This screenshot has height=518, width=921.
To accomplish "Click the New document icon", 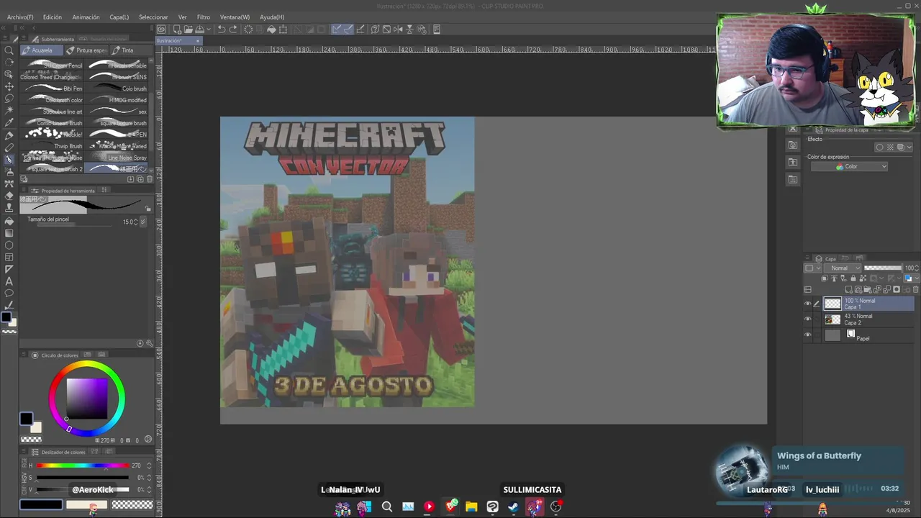I will coord(177,29).
